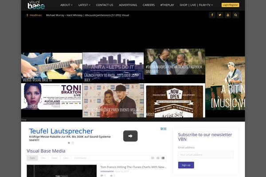The image size is (266, 177).
Task: Click the newsletter email address field
Action: 206,154
